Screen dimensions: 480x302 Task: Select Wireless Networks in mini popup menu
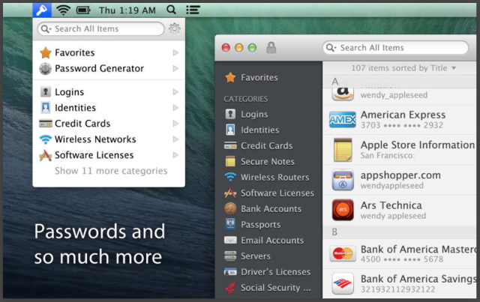point(109,139)
